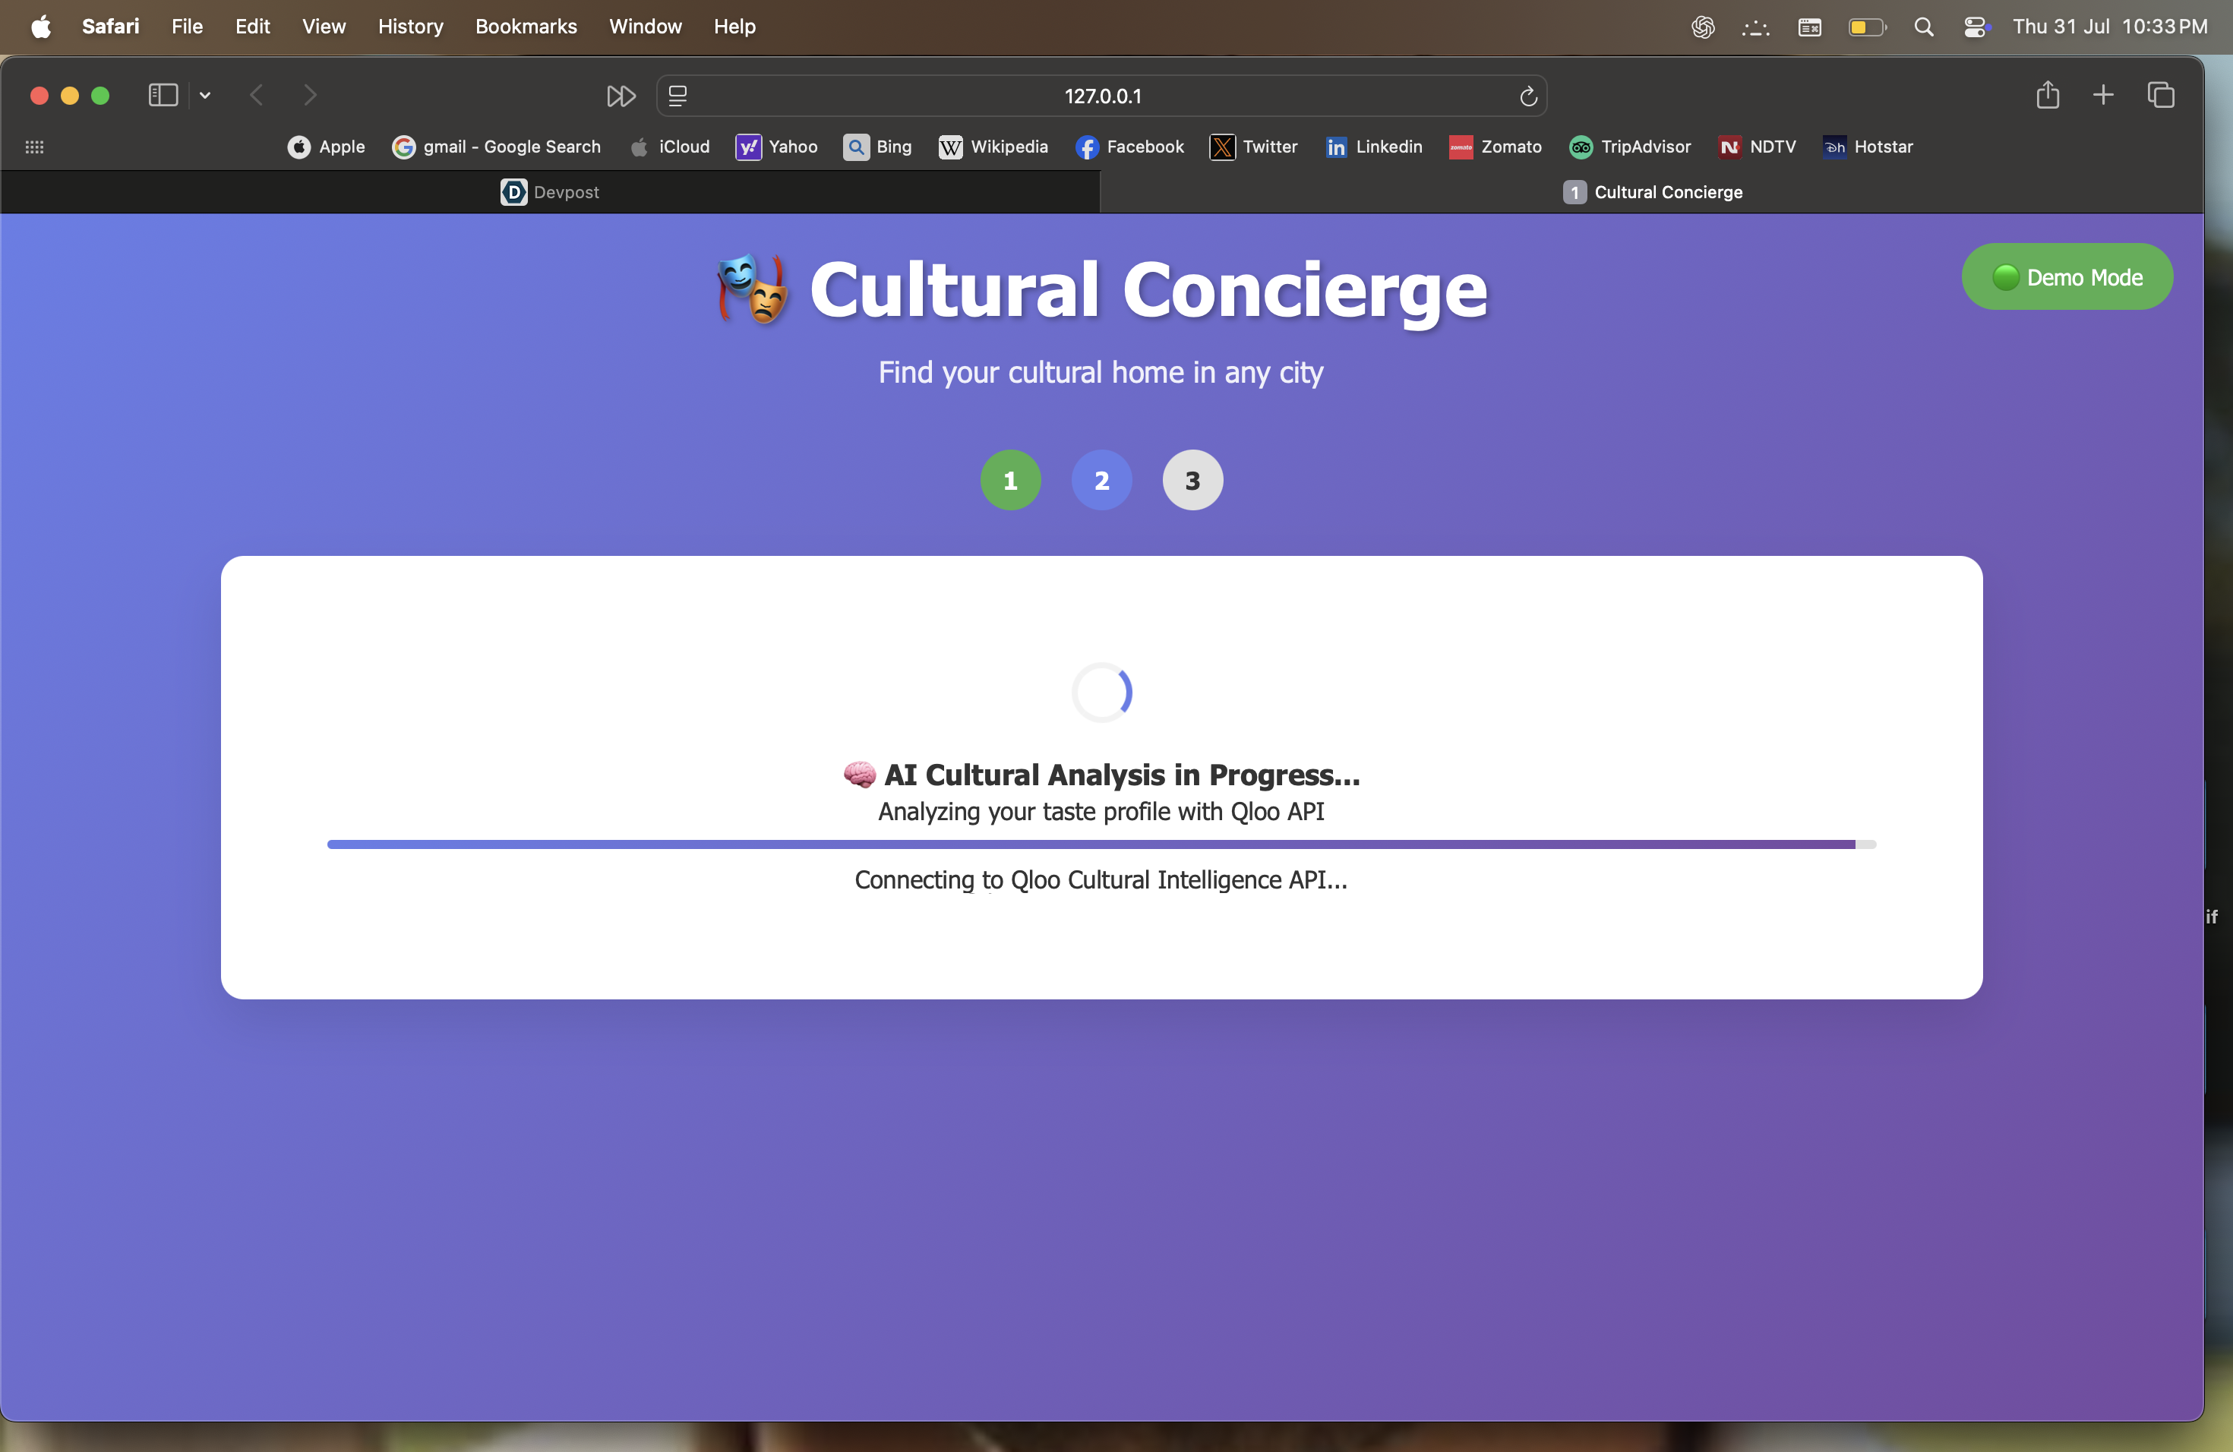Click the Safari sidebar toggle icon
This screenshot has width=2233, height=1452.
163,96
